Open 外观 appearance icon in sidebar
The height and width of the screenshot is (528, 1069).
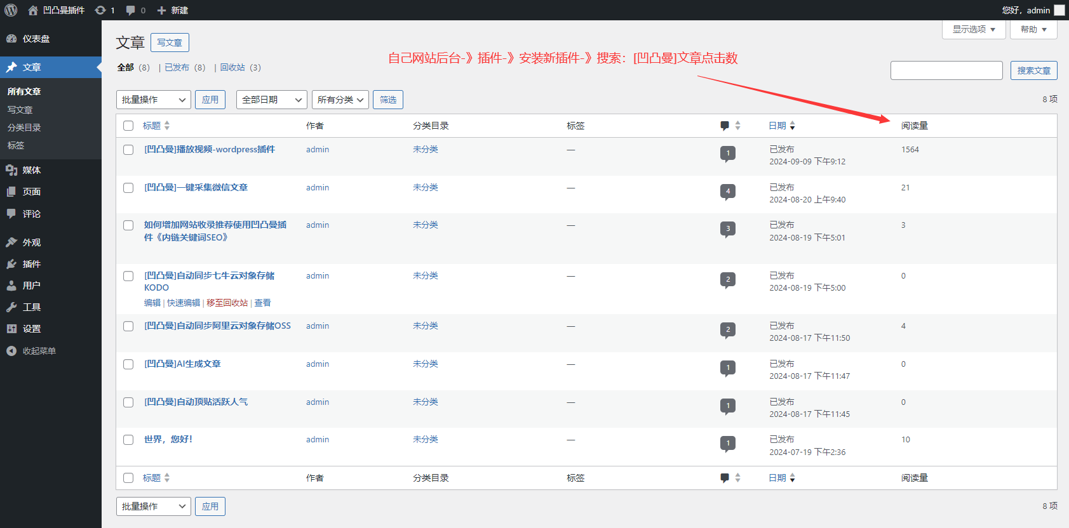point(11,242)
